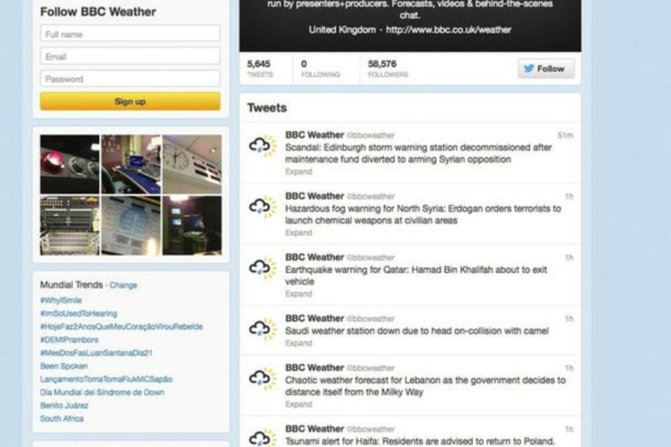The width and height of the screenshot is (671, 447).
Task: Click the weather avatar beside Hazardous fog tweet
Action: pos(263,207)
